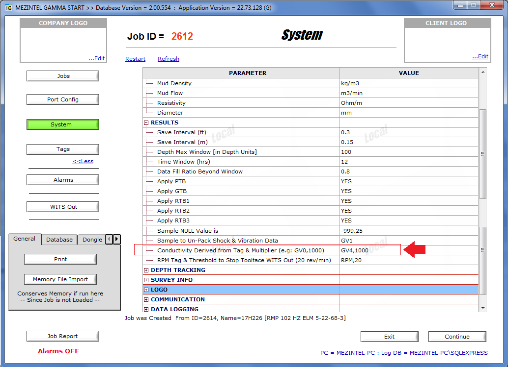Select the green System button
Image resolution: width=508 pixels, height=367 pixels.
63,124
